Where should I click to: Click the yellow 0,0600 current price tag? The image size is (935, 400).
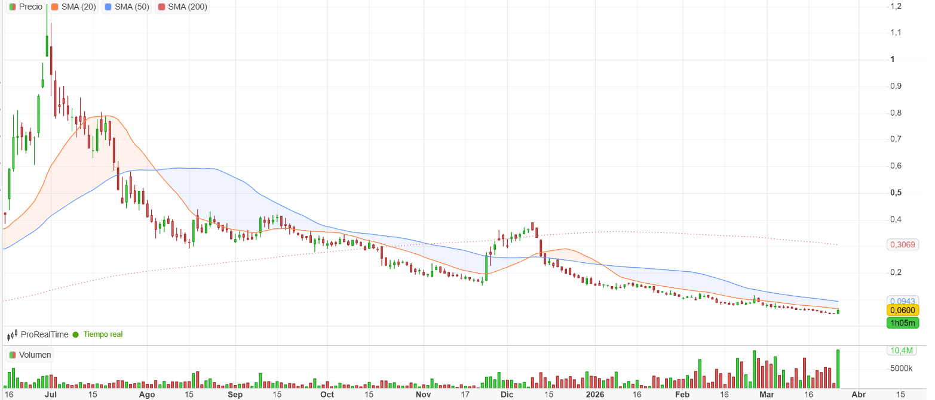pyautogui.click(x=903, y=310)
